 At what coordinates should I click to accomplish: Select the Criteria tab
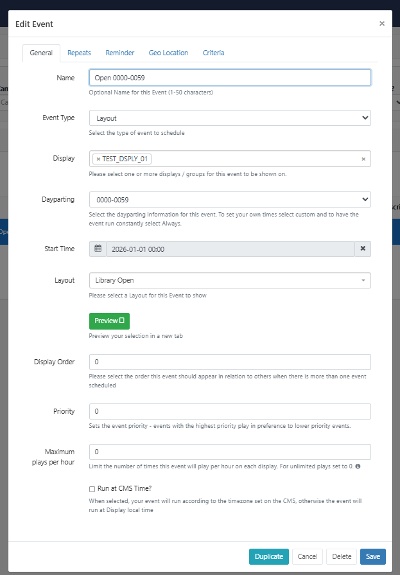pyautogui.click(x=213, y=53)
